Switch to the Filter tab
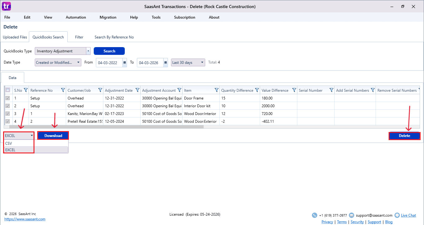The width and height of the screenshot is (424, 225). click(79, 37)
